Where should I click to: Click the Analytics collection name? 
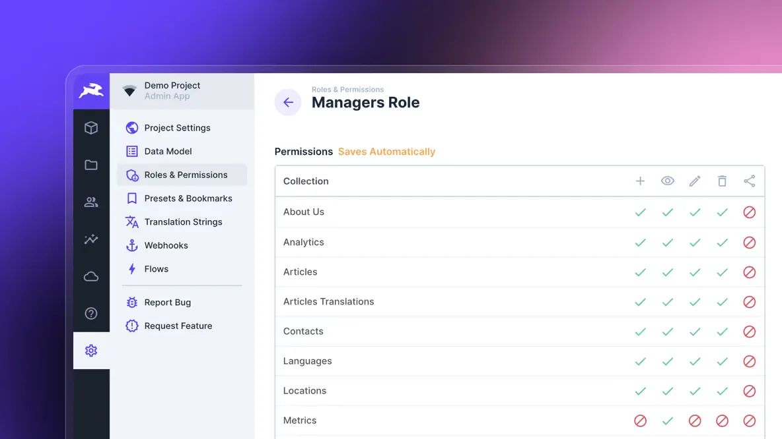coord(304,243)
